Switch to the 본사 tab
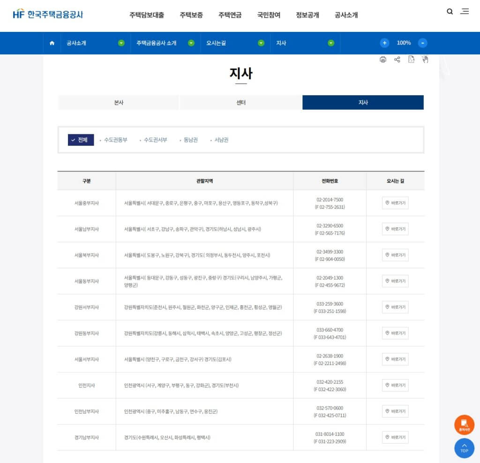Screen dimensions: 480x463 [118, 102]
